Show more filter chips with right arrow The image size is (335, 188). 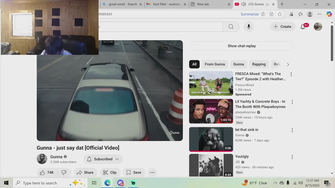(288, 64)
